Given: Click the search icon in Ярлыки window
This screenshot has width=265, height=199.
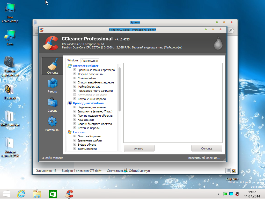Looking at the screenshot, I should [x=231, y=31].
